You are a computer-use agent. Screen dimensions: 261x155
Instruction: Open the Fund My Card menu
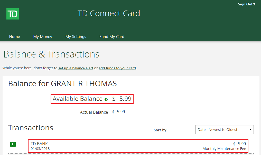tap(112, 37)
